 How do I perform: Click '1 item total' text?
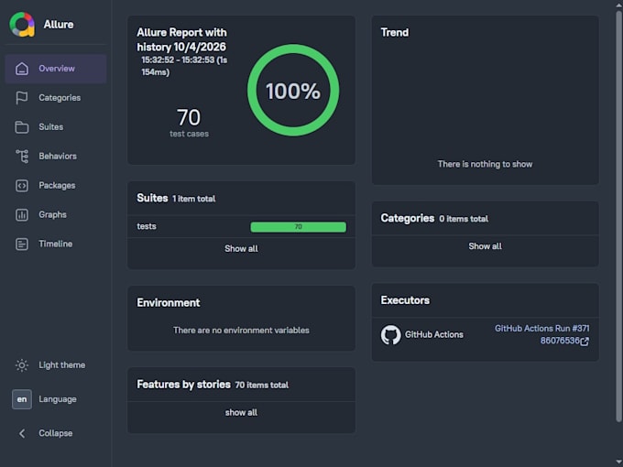tap(194, 199)
